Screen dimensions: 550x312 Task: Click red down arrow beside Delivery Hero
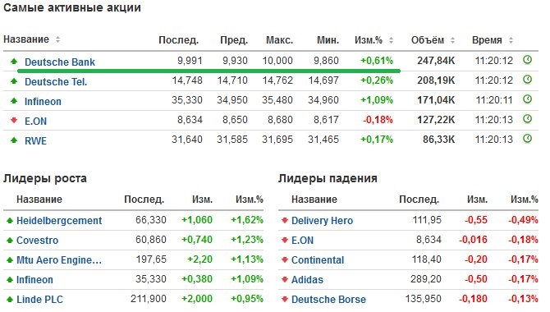pyautogui.click(x=285, y=220)
